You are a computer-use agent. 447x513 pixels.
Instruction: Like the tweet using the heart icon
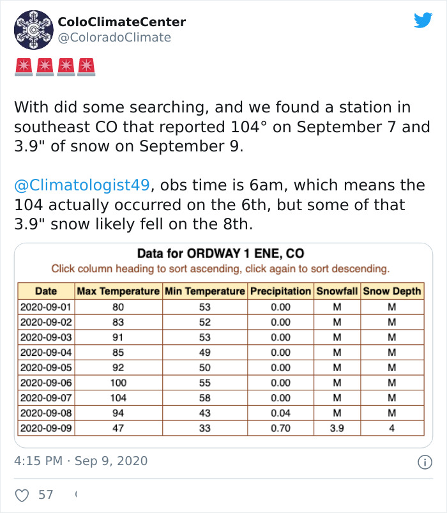(23, 493)
